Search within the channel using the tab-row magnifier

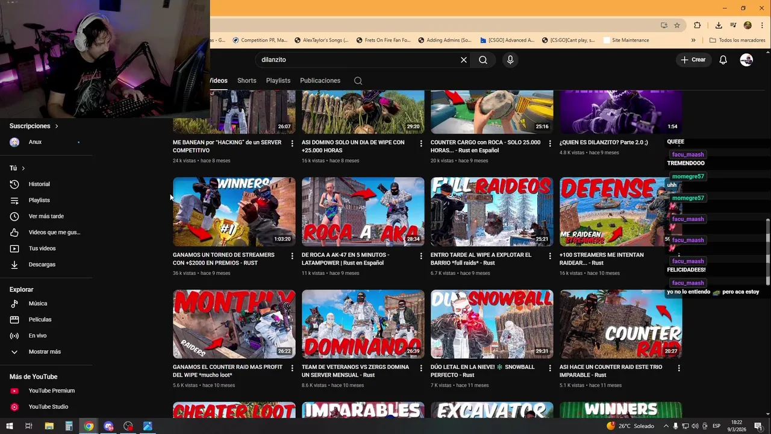pyautogui.click(x=358, y=81)
